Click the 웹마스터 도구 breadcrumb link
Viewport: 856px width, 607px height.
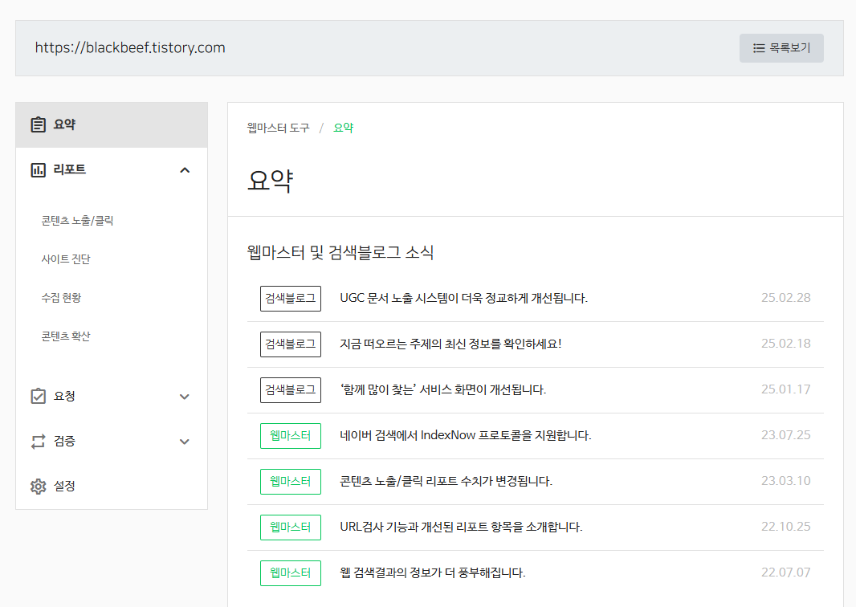coord(278,128)
